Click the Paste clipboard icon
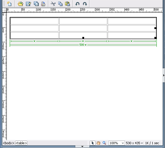This screenshot has width=165, height=148. [x=67, y=4]
